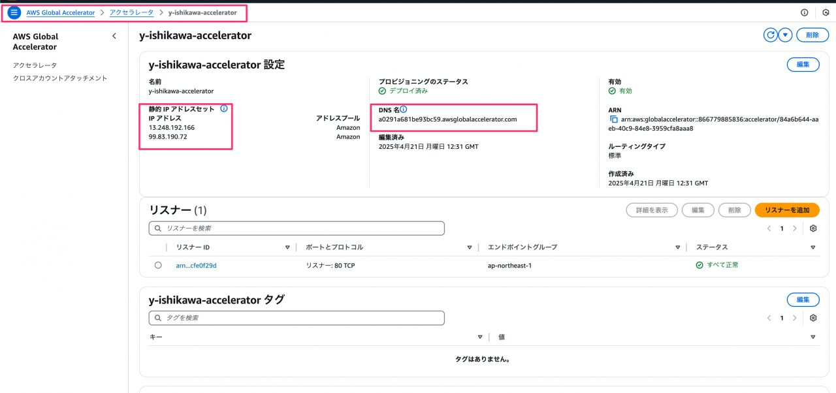836x393 pixels.
Task: Sort tags by the キー column arrow
Action: 480,337
